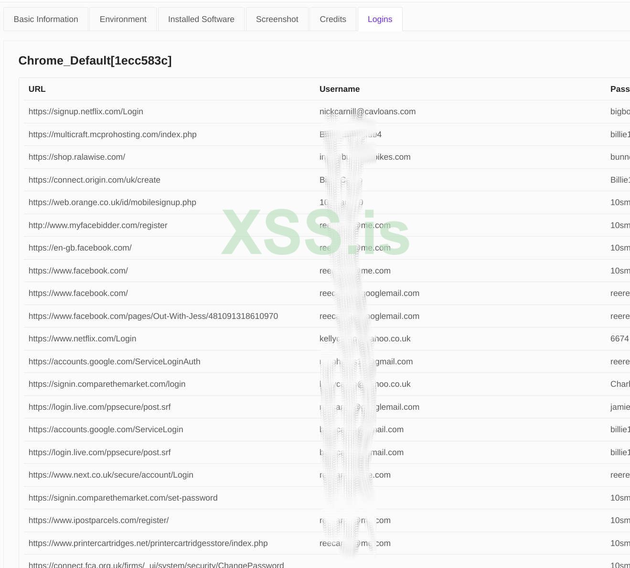The height and width of the screenshot is (568, 630).
Task: Select the accounts.google.com/ServiceLoginAuth URL
Action: [114, 361]
